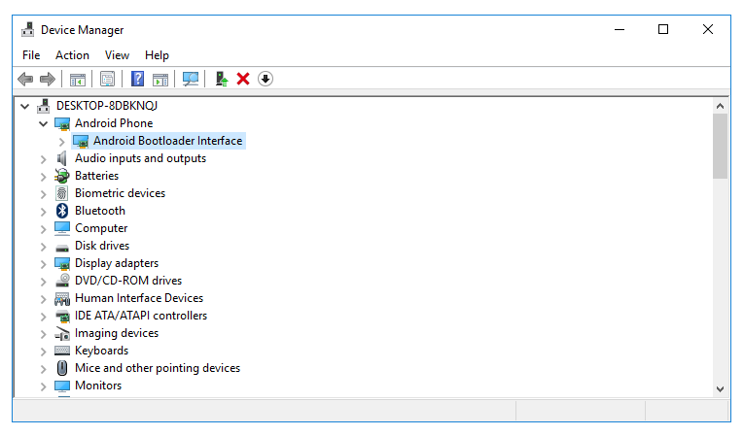Image resolution: width=744 pixels, height=436 pixels.
Task: Click the Forward arrow toolbar icon
Action: coord(48,80)
